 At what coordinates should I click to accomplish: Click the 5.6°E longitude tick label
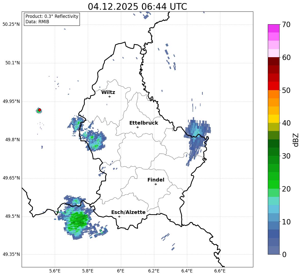[x=55, y=271]
